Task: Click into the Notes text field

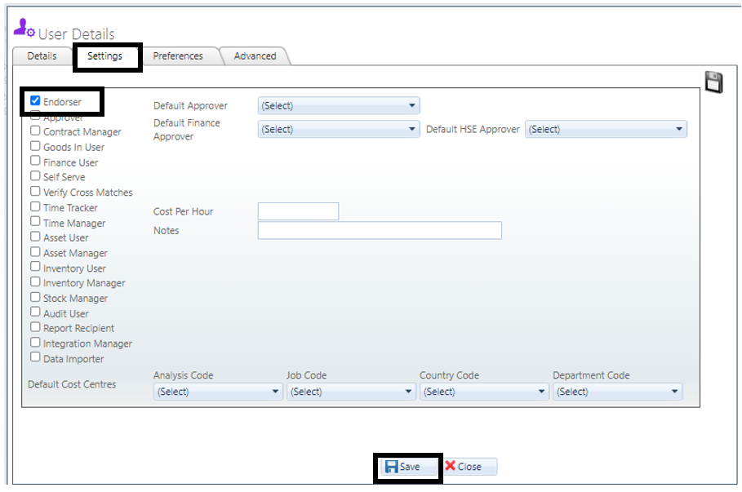Action: [x=380, y=230]
